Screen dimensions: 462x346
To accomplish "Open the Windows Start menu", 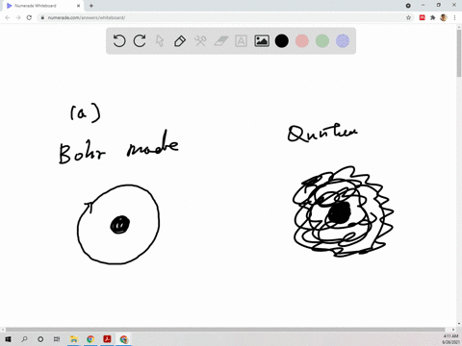I will tap(8, 339).
